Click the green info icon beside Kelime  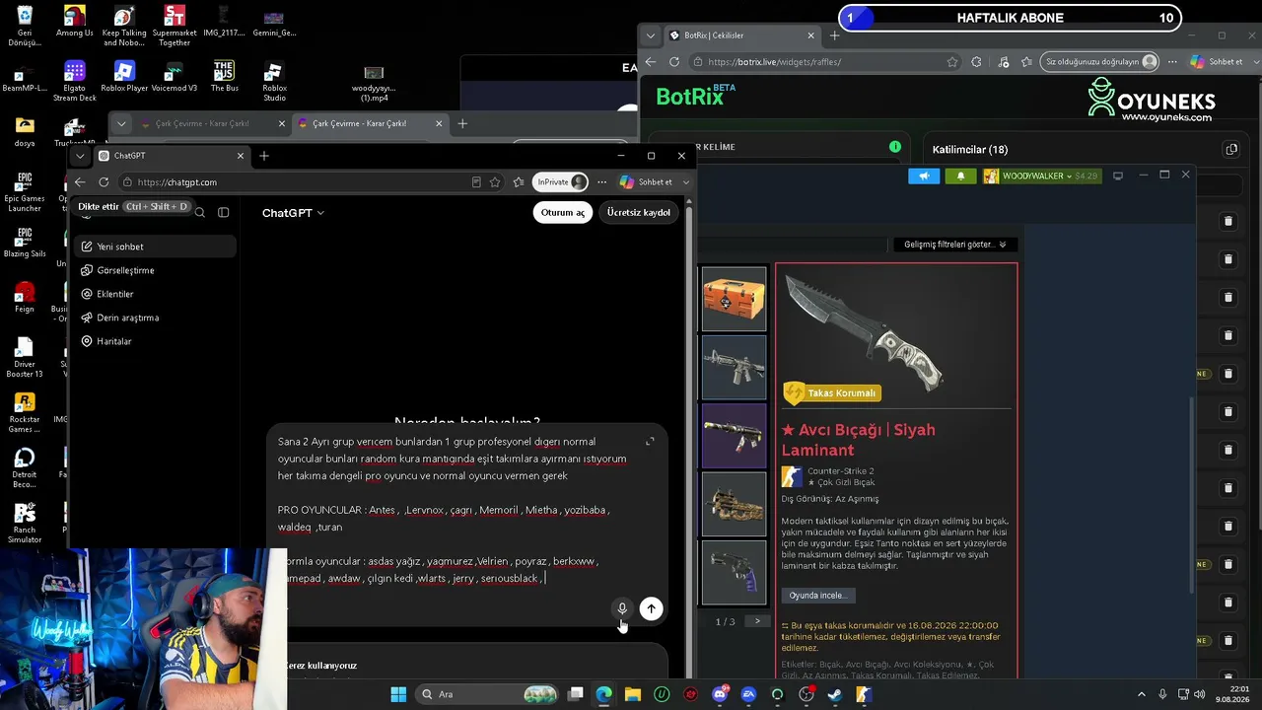point(895,147)
